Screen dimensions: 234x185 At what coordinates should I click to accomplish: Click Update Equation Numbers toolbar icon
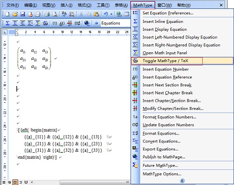point(77,23)
